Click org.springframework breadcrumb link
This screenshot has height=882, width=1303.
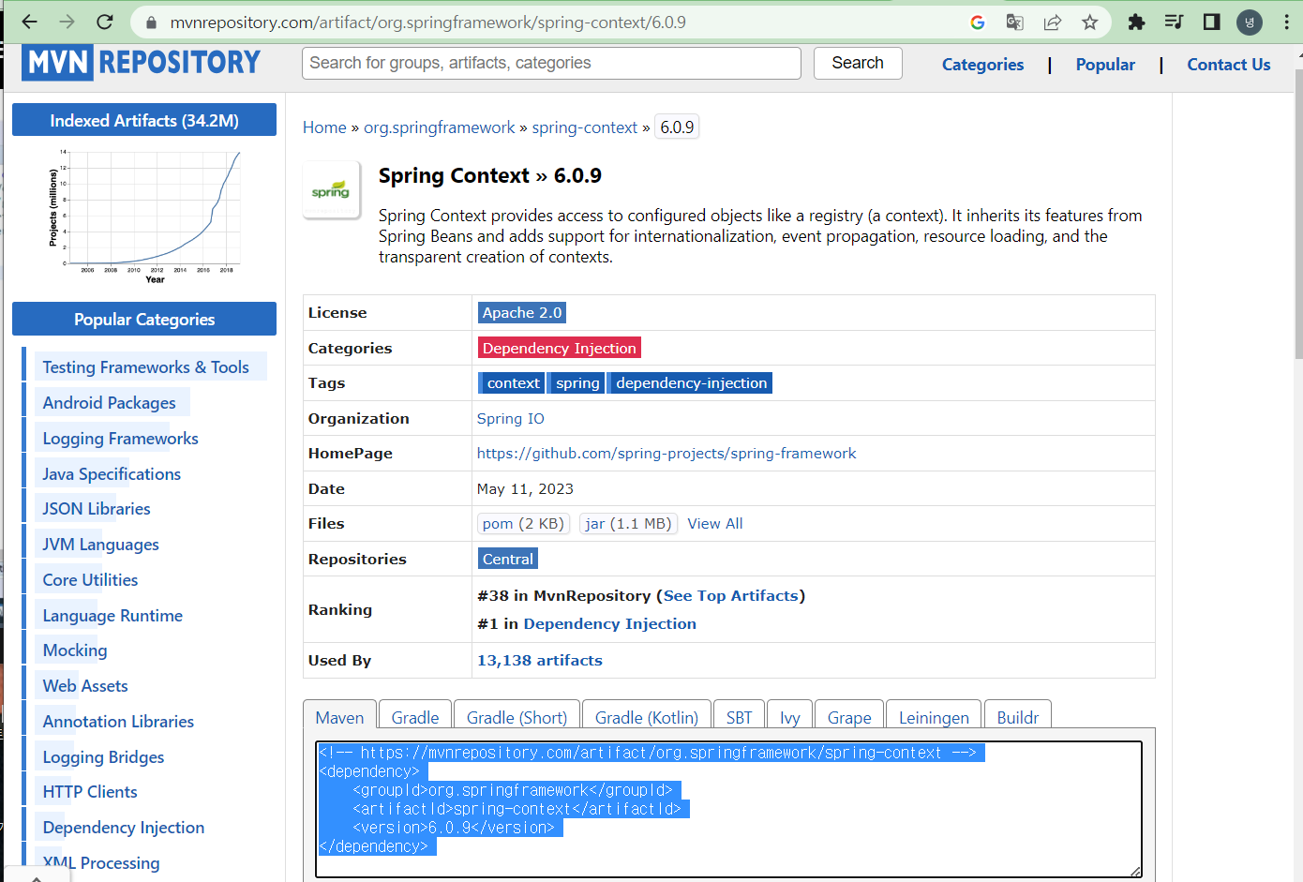point(440,127)
